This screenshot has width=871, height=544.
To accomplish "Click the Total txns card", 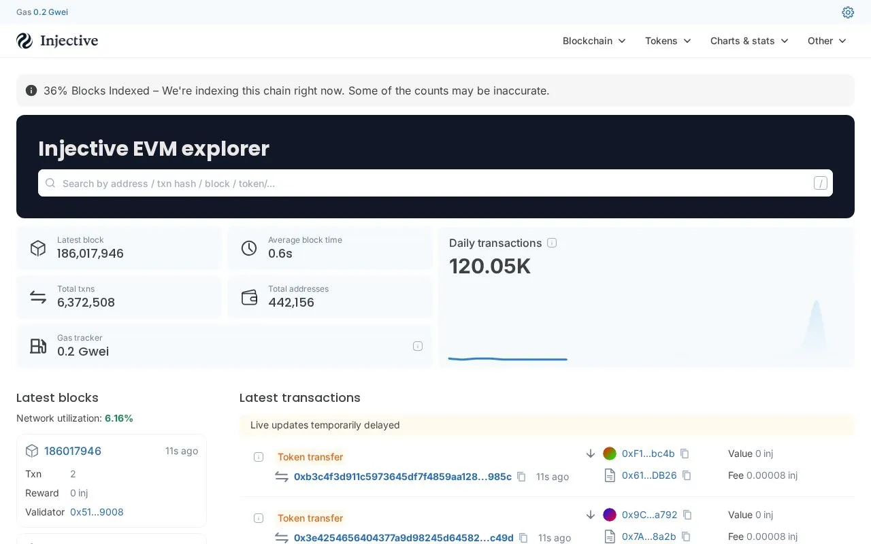I will point(119,297).
